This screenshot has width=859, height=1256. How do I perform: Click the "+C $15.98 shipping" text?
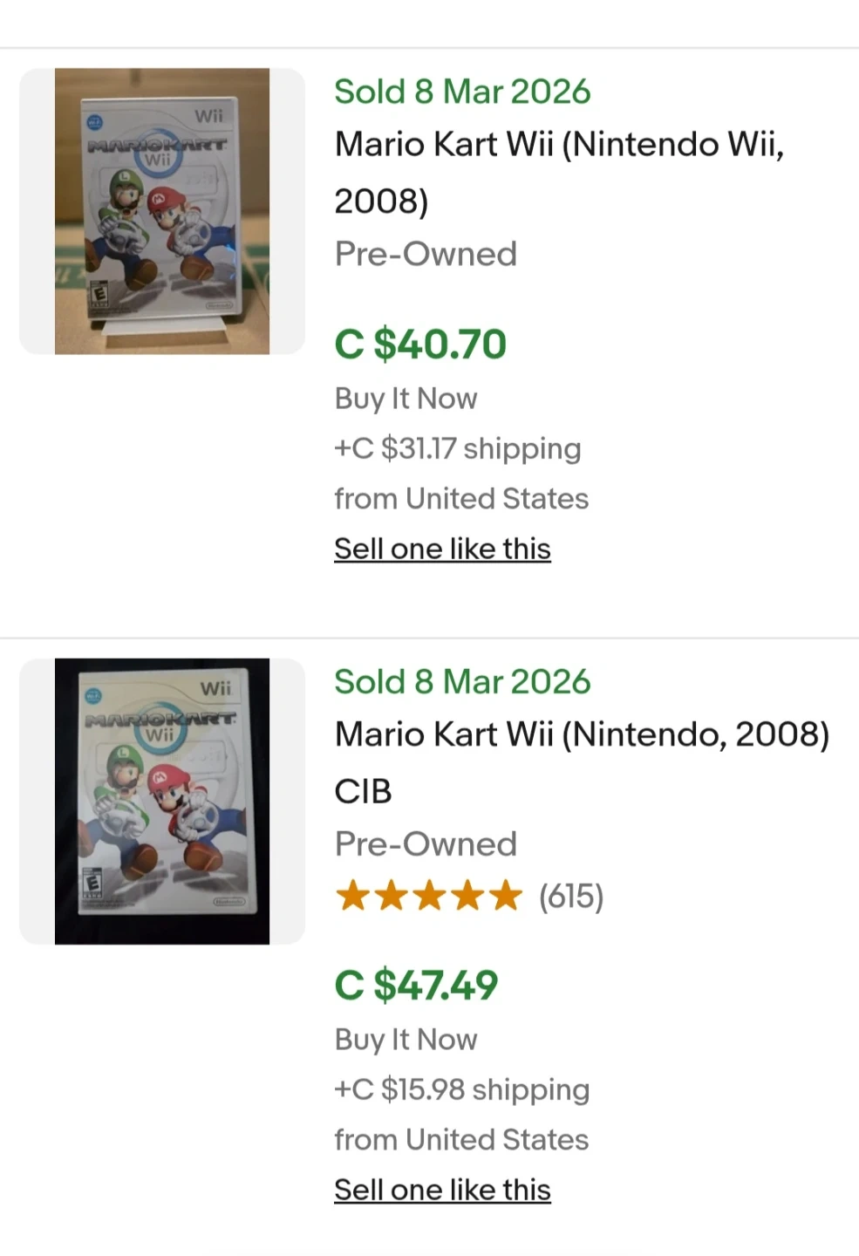point(462,1089)
